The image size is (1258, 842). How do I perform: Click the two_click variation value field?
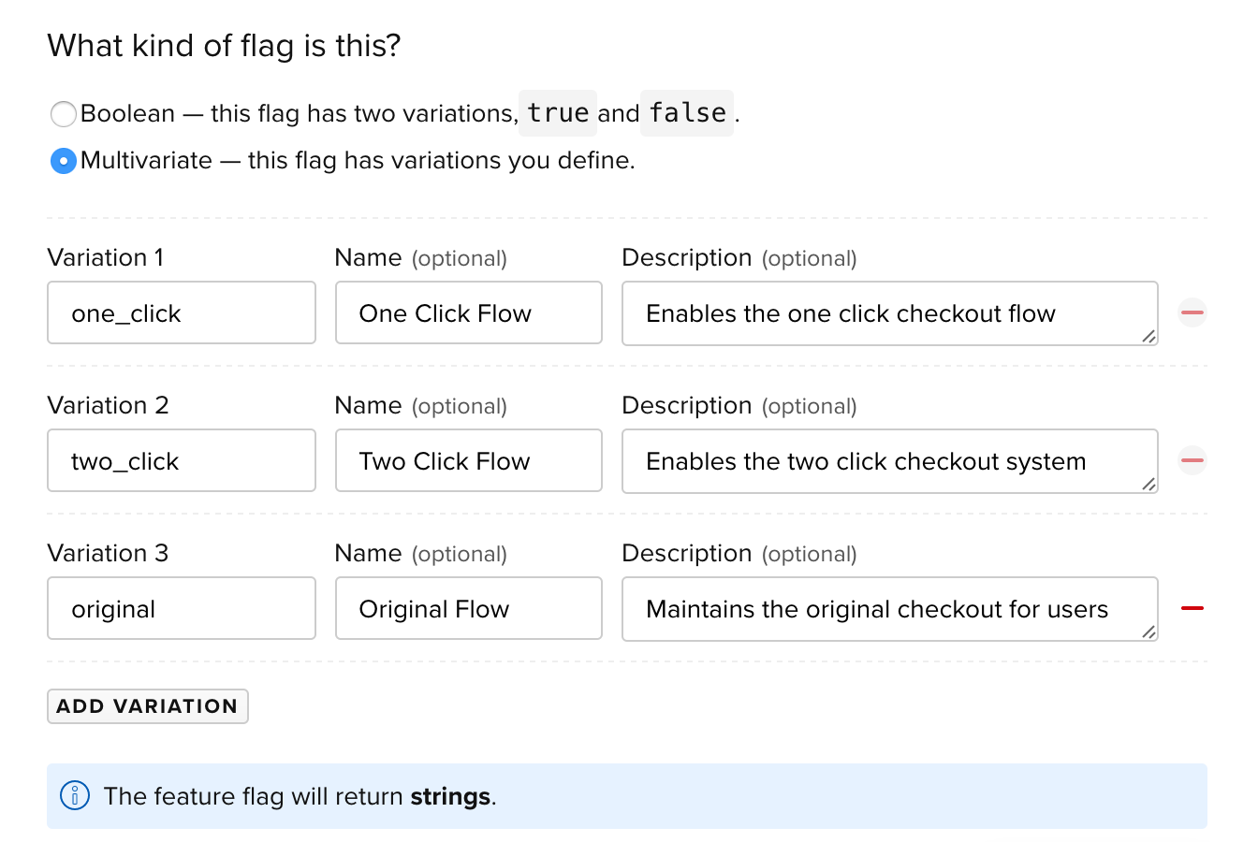click(181, 460)
